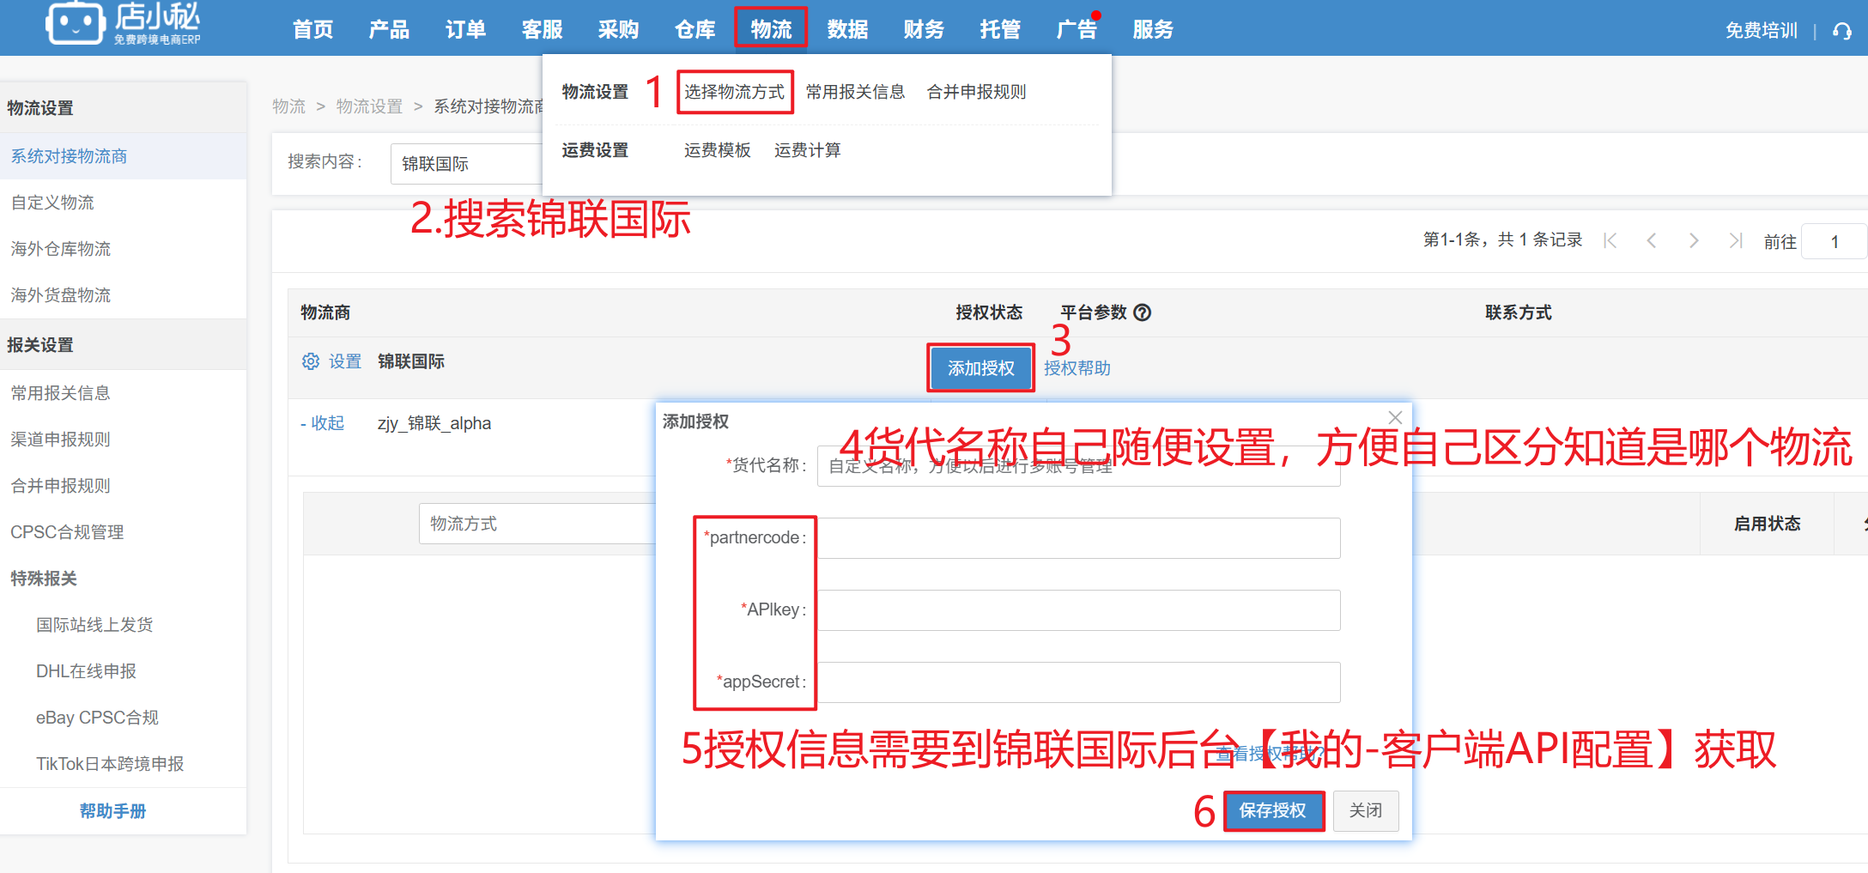Open the 采购 top menu
Screen dimensions: 1868x873
pos(618,29)
